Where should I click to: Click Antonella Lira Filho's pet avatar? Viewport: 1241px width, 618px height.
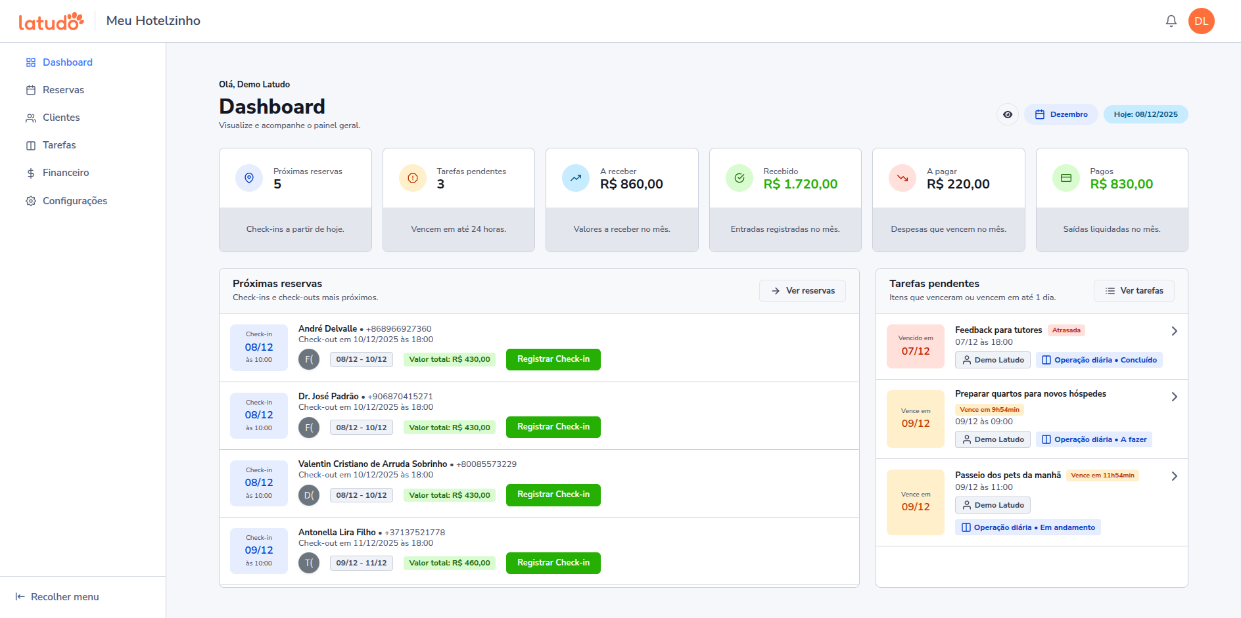tap(309, 563)
